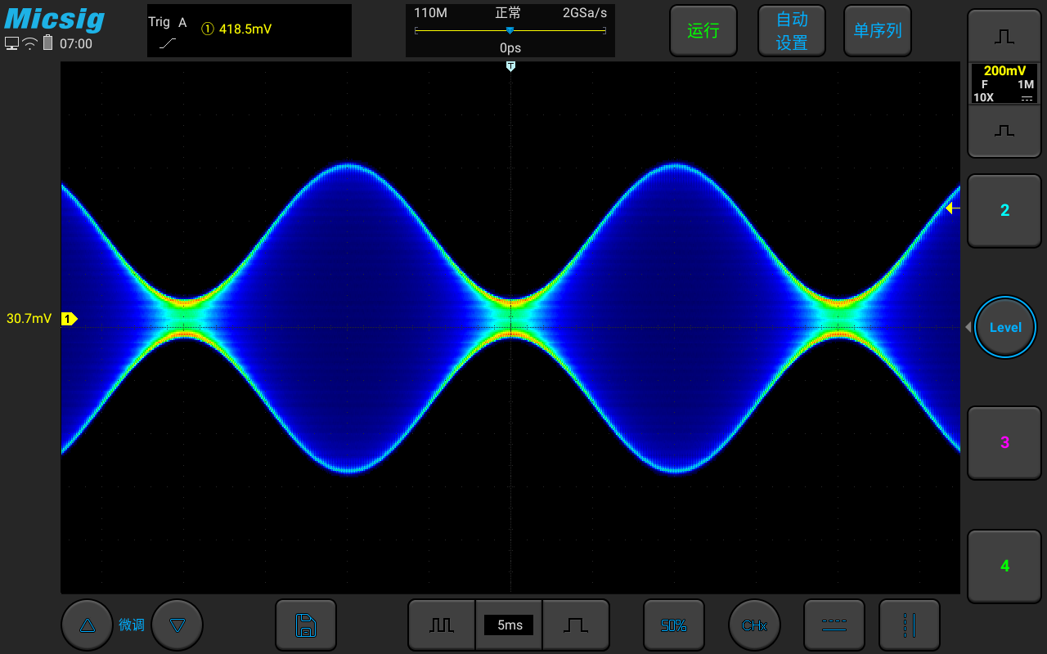
Task: Tap the 微调 fine adjust label
Action: click(132, 625)
